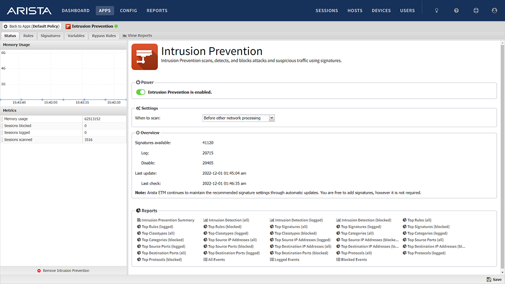Click the back arrow icon in Back to Apps

(x=6, y=27)
